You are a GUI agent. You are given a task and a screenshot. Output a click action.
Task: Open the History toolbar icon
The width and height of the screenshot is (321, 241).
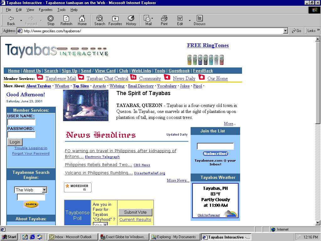coord(131,20)
